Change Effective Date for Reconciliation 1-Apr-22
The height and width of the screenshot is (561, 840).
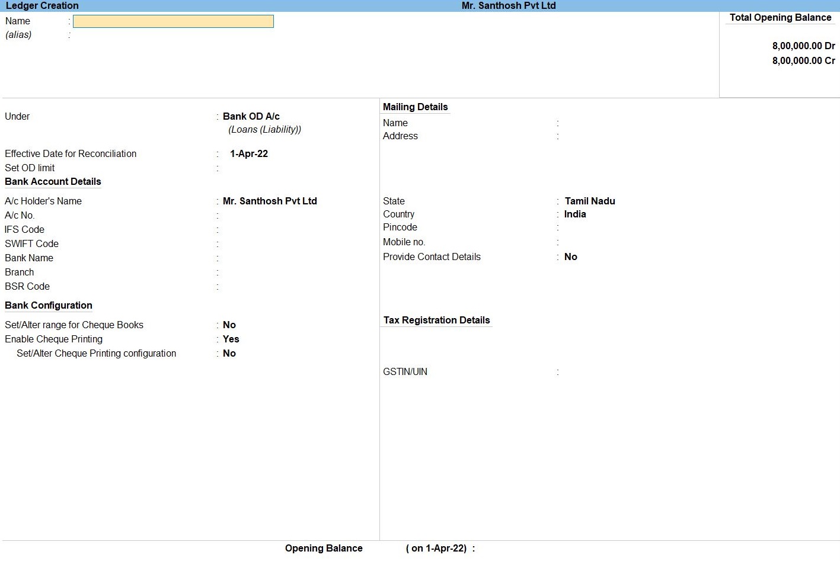click(x=248, y=153)
